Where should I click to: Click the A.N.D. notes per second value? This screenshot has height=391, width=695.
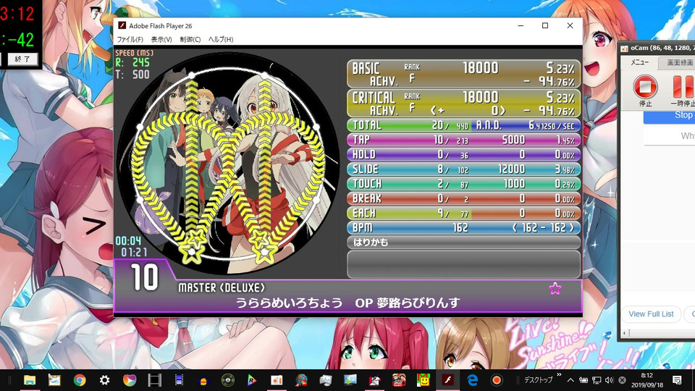[526, 125]
